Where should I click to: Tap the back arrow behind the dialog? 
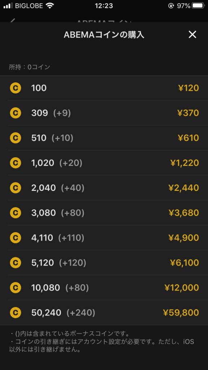click(x=12, y=21)
